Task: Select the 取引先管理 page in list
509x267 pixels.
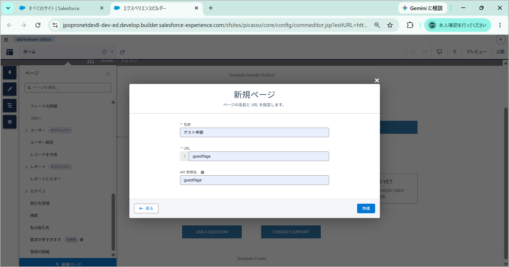Action: pos(40,203)
